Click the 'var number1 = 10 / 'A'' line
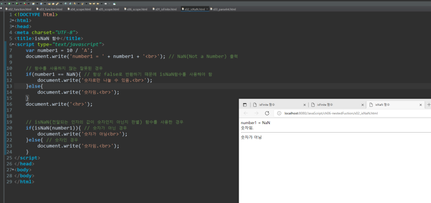 coord(59,50)
